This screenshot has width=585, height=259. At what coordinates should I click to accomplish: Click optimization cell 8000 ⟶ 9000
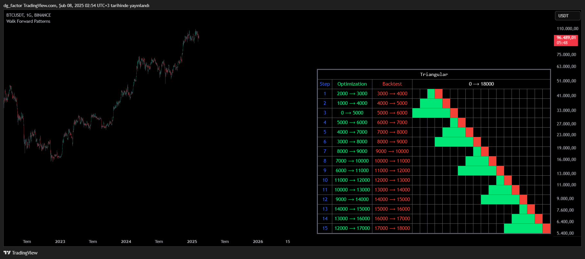point(352,151)
